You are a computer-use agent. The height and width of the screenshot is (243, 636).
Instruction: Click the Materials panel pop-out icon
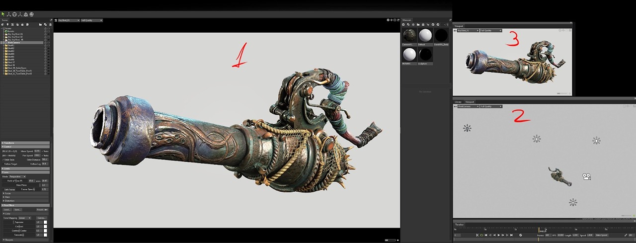(x=450, y=20)
